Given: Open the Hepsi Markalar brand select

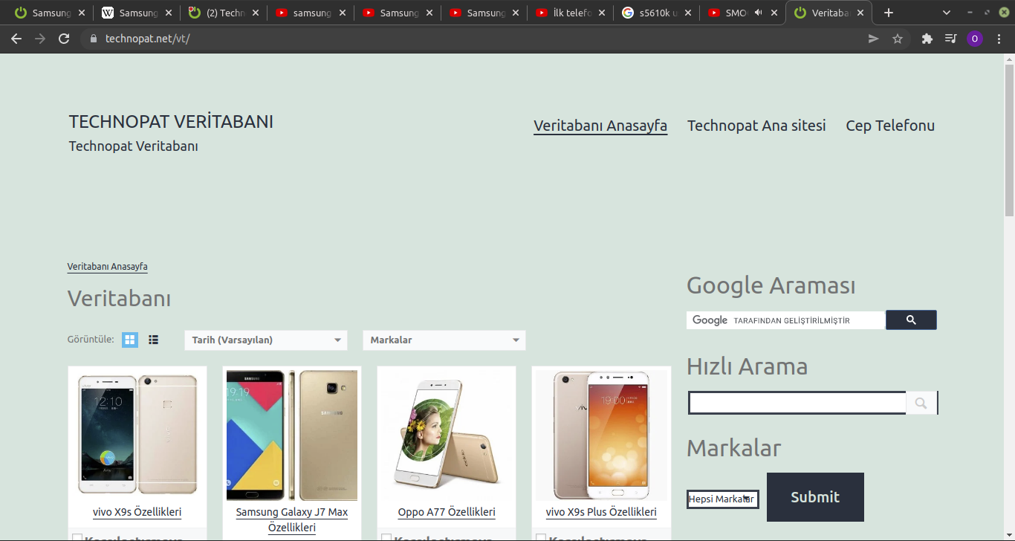Looking at the screenshot, I should point(723,499).
